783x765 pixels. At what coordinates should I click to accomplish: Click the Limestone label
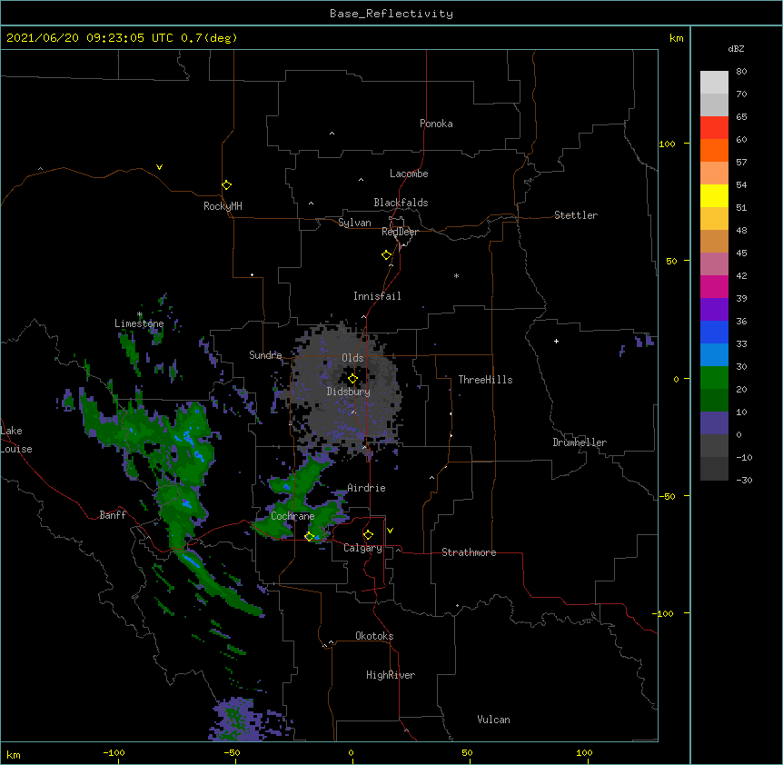[139, 323]
